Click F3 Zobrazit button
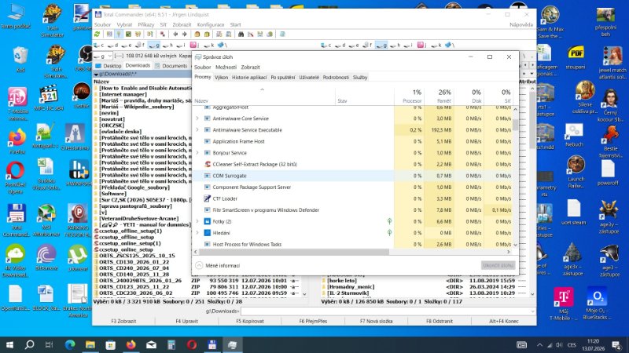629x353 pixels. (x=123, y=321)
